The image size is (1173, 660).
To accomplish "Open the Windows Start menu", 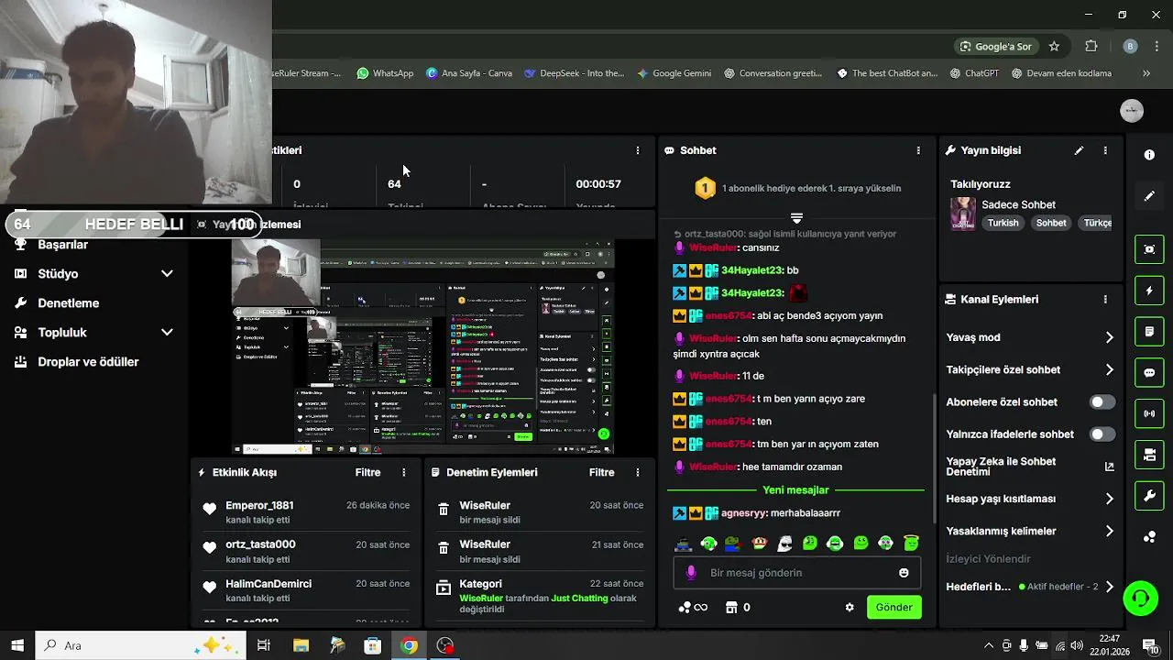I will tap(17, 645).
